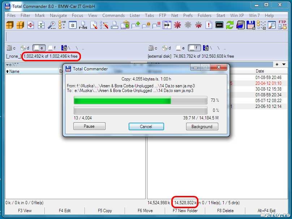
Task: Cancel the copy operation
Action: coord(146,126)
